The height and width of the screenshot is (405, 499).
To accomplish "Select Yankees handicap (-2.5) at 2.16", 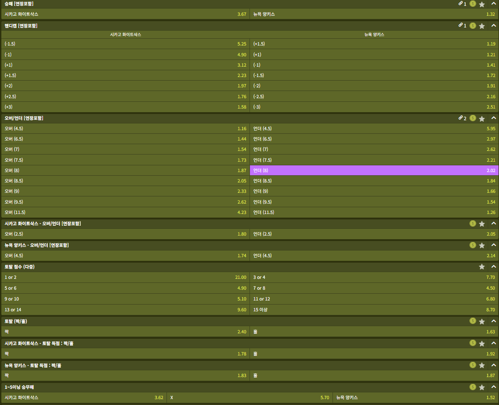I will [374, 96].
